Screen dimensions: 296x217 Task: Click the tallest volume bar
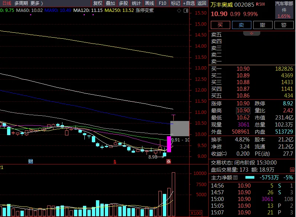(173, 194)
